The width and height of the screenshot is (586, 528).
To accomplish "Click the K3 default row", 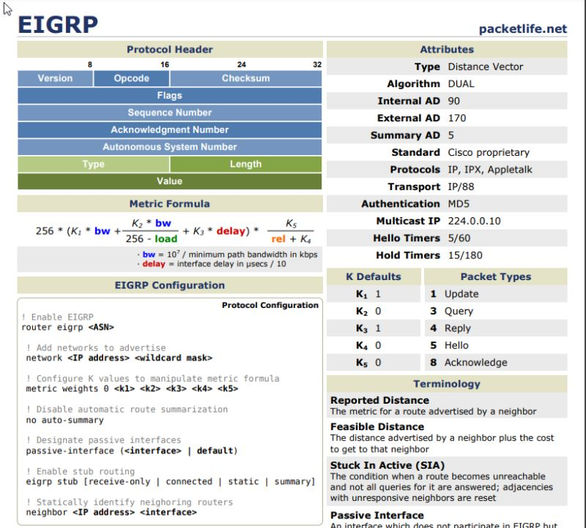I will (374, 328).
